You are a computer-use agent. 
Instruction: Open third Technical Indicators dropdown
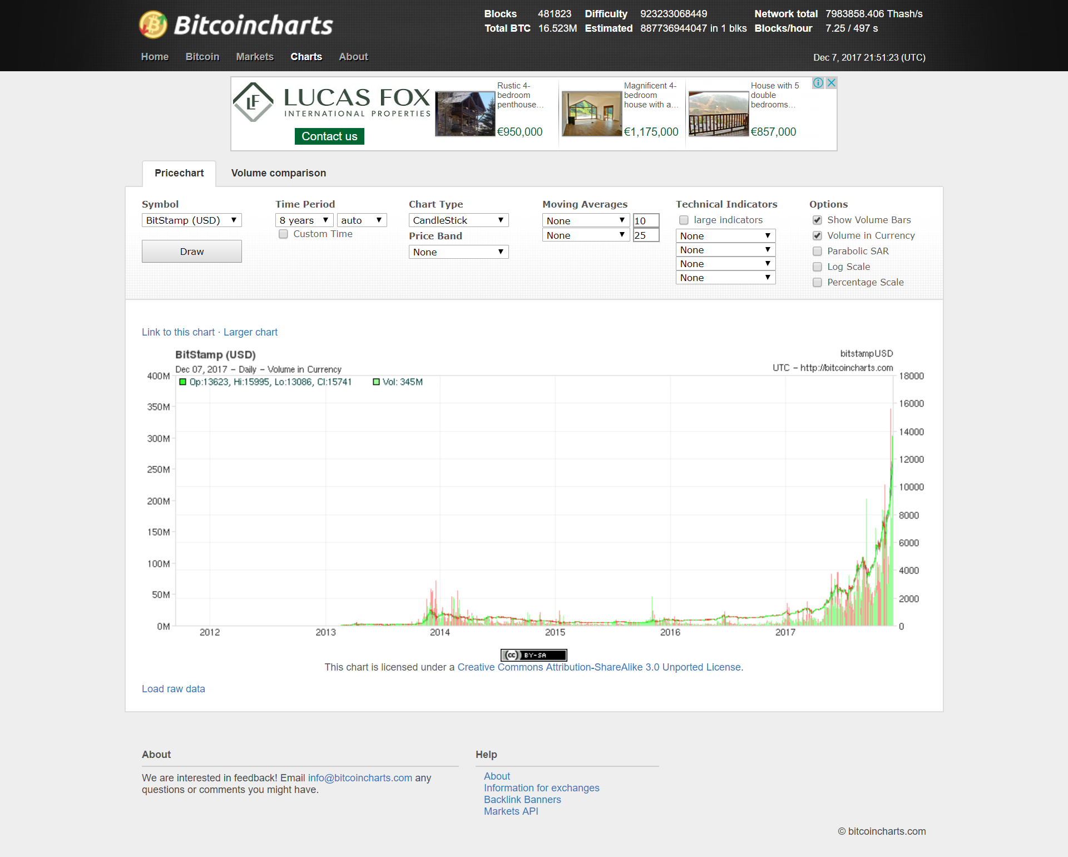pos(726,264)
